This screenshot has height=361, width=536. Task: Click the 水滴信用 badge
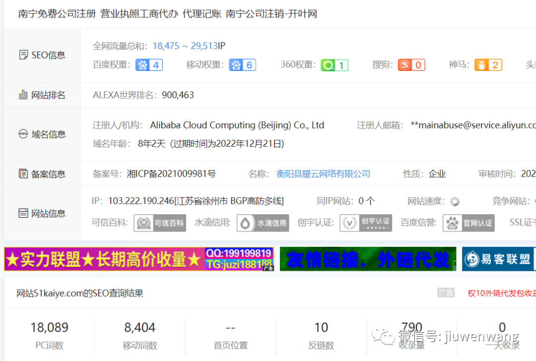[263, 223]
